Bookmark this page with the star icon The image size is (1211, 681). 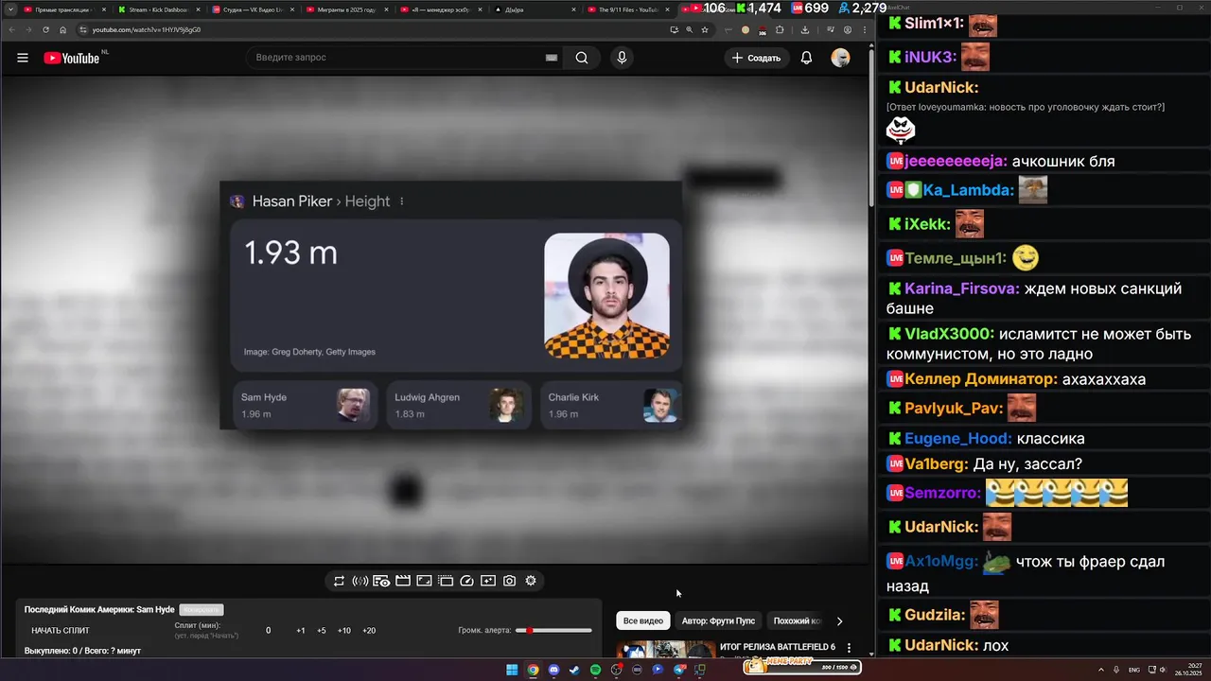pos(705,29)
